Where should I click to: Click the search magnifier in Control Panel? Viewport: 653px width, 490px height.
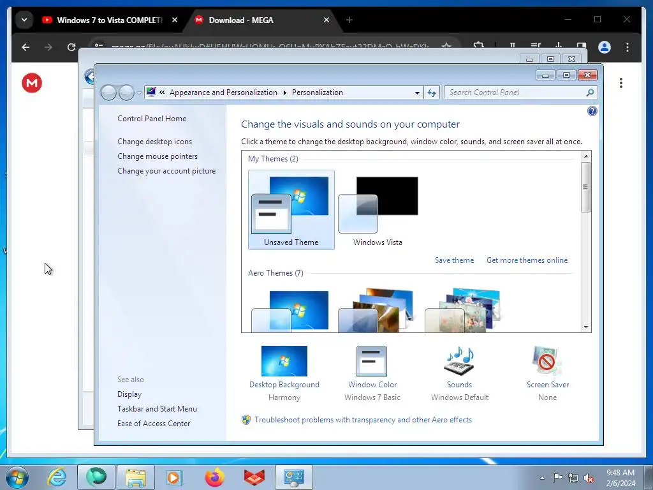click(590, 93)
